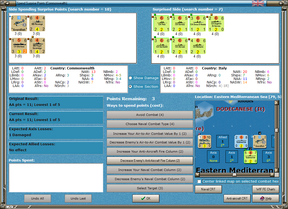Click the convoy unit counter on map
The image size is (288, 209).
tap(205, 141)
